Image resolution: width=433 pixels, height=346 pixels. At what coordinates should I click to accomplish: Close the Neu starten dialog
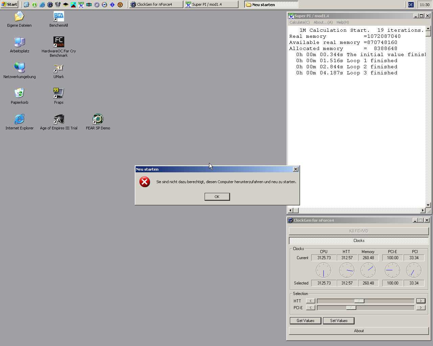point(295,169)
